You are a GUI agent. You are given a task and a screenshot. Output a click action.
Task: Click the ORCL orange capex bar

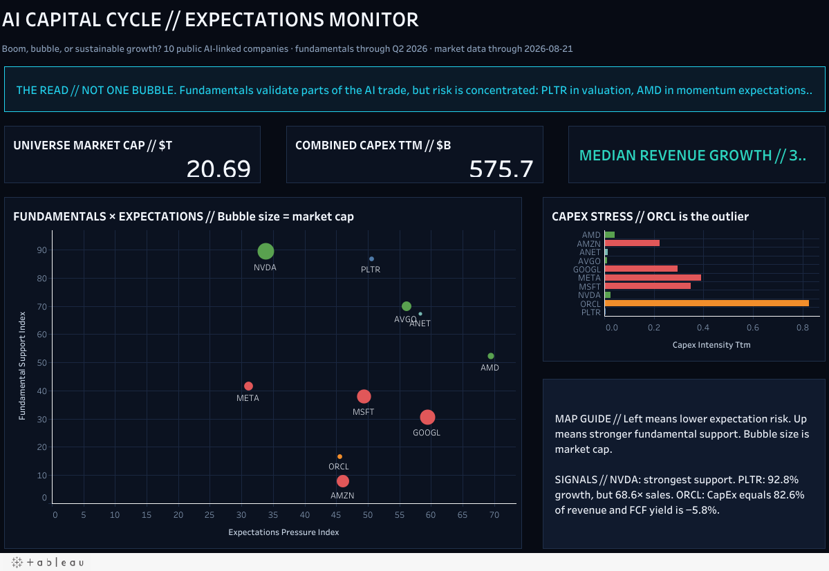pos(707,303)
